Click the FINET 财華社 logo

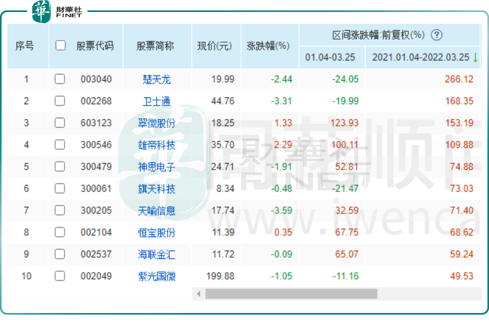click(57, 11)
